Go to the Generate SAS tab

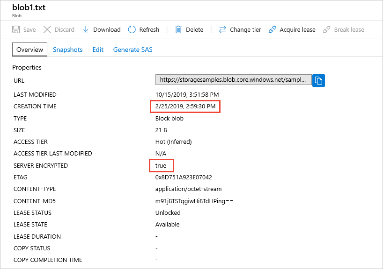coord(133,49)
